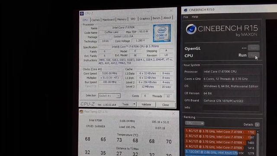Screen dimensions: 277x156
Task: Click the elapsed time 0:07:18 in Real Temp
Action: tap(160, 128)
